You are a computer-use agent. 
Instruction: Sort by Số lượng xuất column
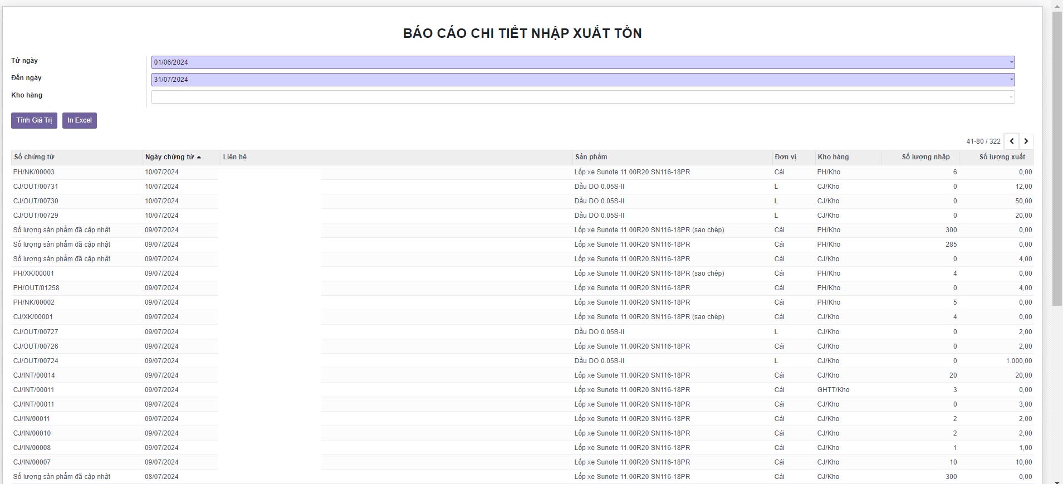[1002, 157]
